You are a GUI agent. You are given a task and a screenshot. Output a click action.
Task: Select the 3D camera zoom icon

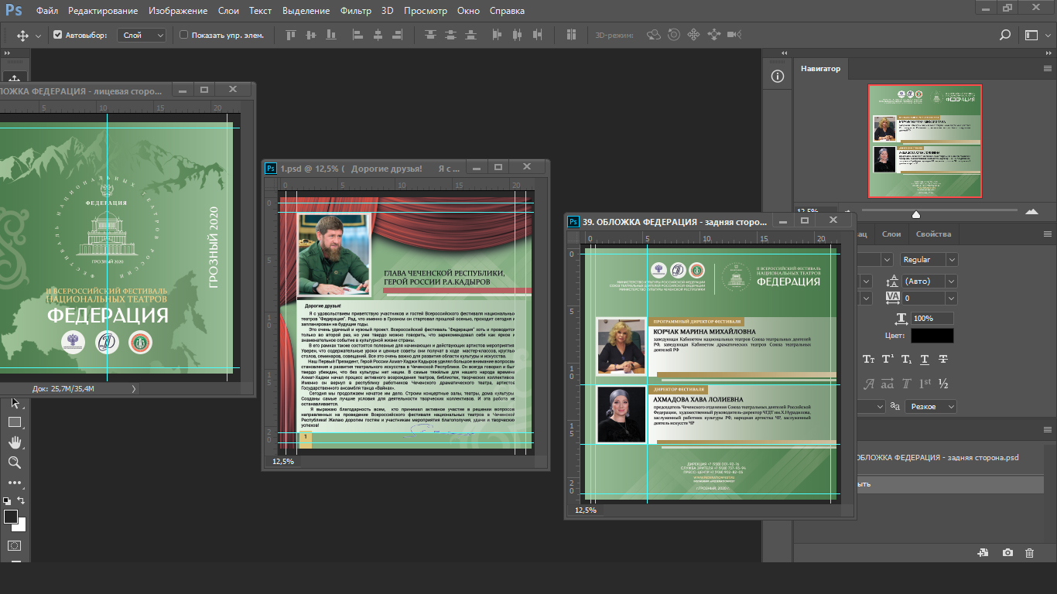click(734, 35)
